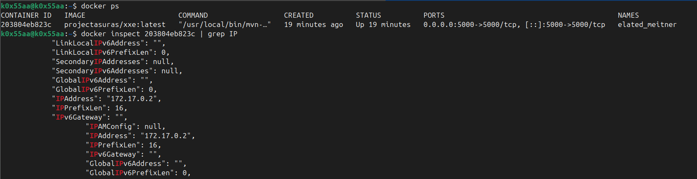
Task: Click the PORTS column header text
Action: pyautogui.click(x=434, y=15)
